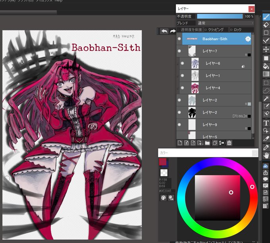The width and height of the screenshot is (270, 243).
Task: Select the Brush tool
Action: 266,17
